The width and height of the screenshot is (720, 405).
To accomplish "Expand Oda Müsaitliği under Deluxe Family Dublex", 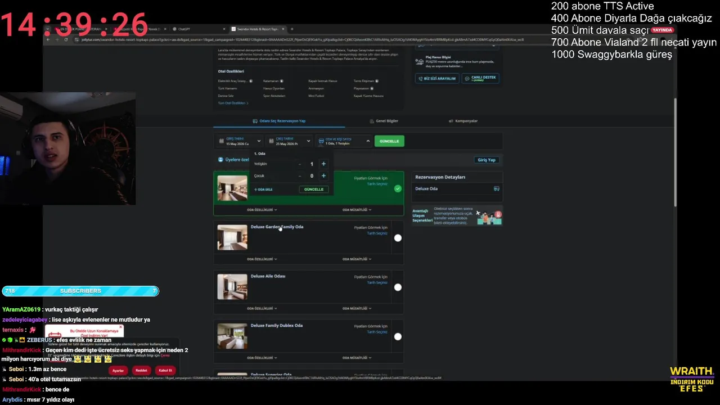I will pos(357,358).
